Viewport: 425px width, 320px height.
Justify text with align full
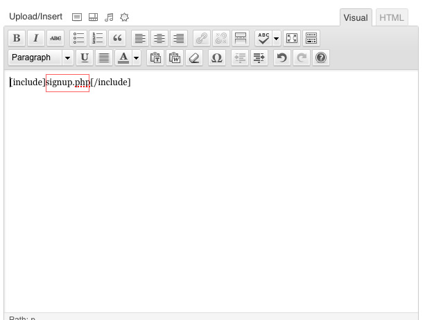(104, 57)
